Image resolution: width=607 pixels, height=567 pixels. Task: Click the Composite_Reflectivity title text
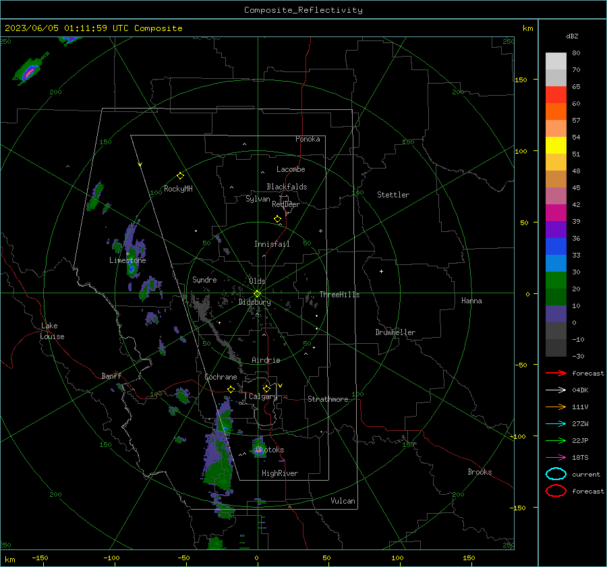coord(303,10)
